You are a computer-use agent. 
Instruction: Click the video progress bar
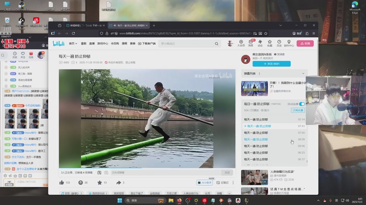click(x=147, y=168)
